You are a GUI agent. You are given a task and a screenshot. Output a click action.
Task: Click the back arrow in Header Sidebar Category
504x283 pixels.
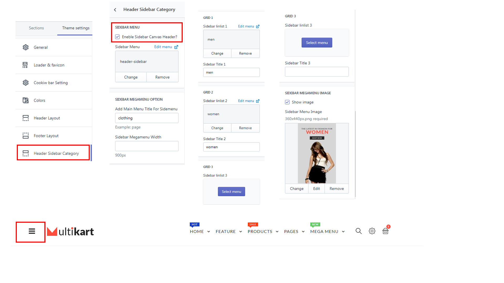(x=115, y=10)
